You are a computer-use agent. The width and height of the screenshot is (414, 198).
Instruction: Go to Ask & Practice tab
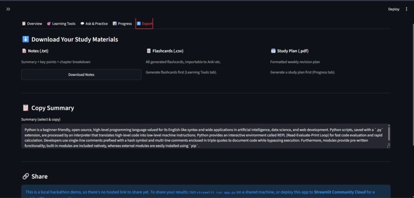pyautogui.click(x=95, y=24)
